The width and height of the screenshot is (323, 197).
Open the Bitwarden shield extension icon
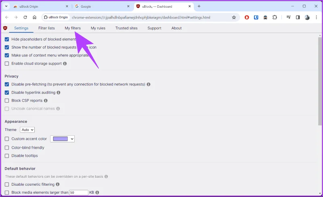tap(256, 17)
